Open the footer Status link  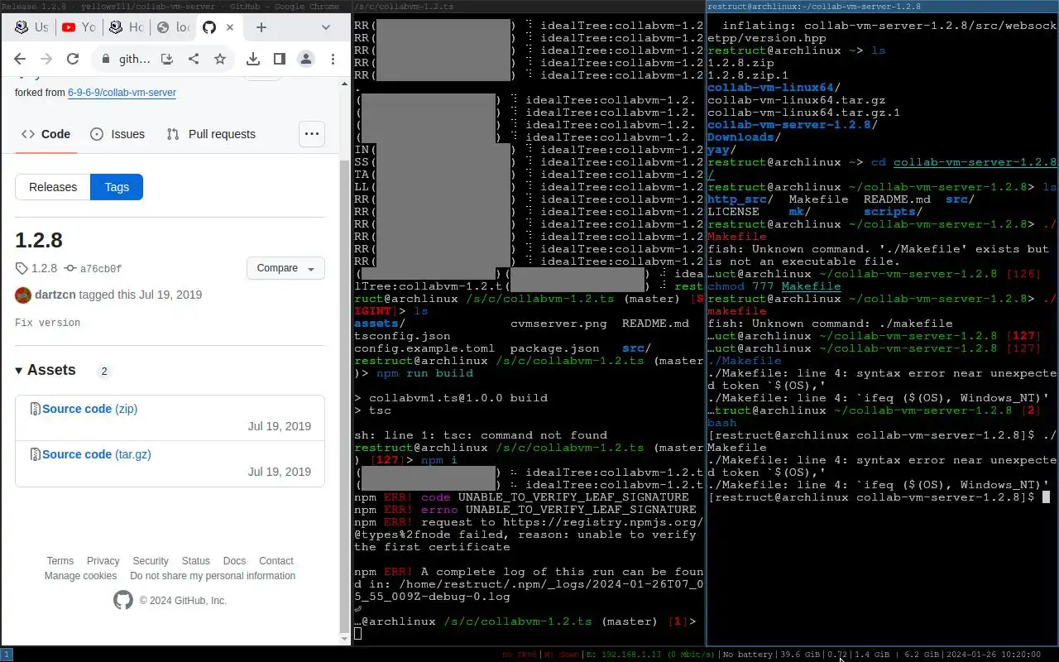pos(196,561)
